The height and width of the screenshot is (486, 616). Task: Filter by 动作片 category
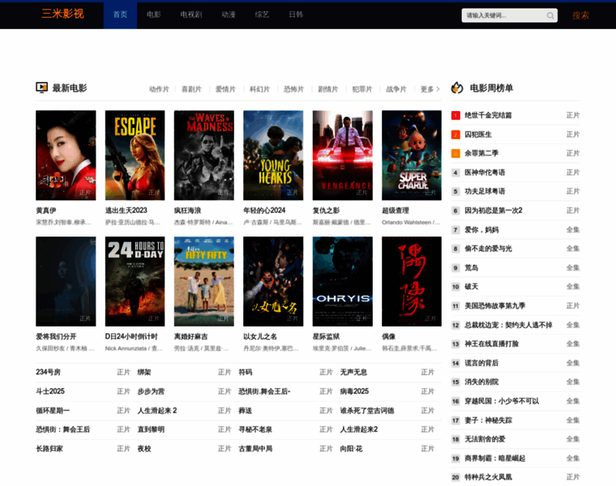click(x=159, y=89)
